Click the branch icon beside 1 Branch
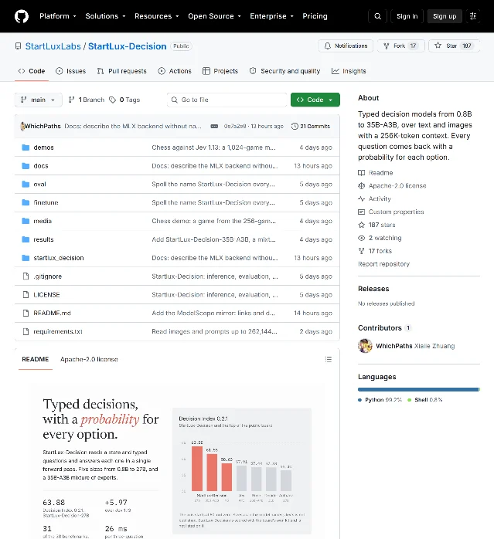The width and height of the screenshot is (494, 539). [x=71, y=100]
